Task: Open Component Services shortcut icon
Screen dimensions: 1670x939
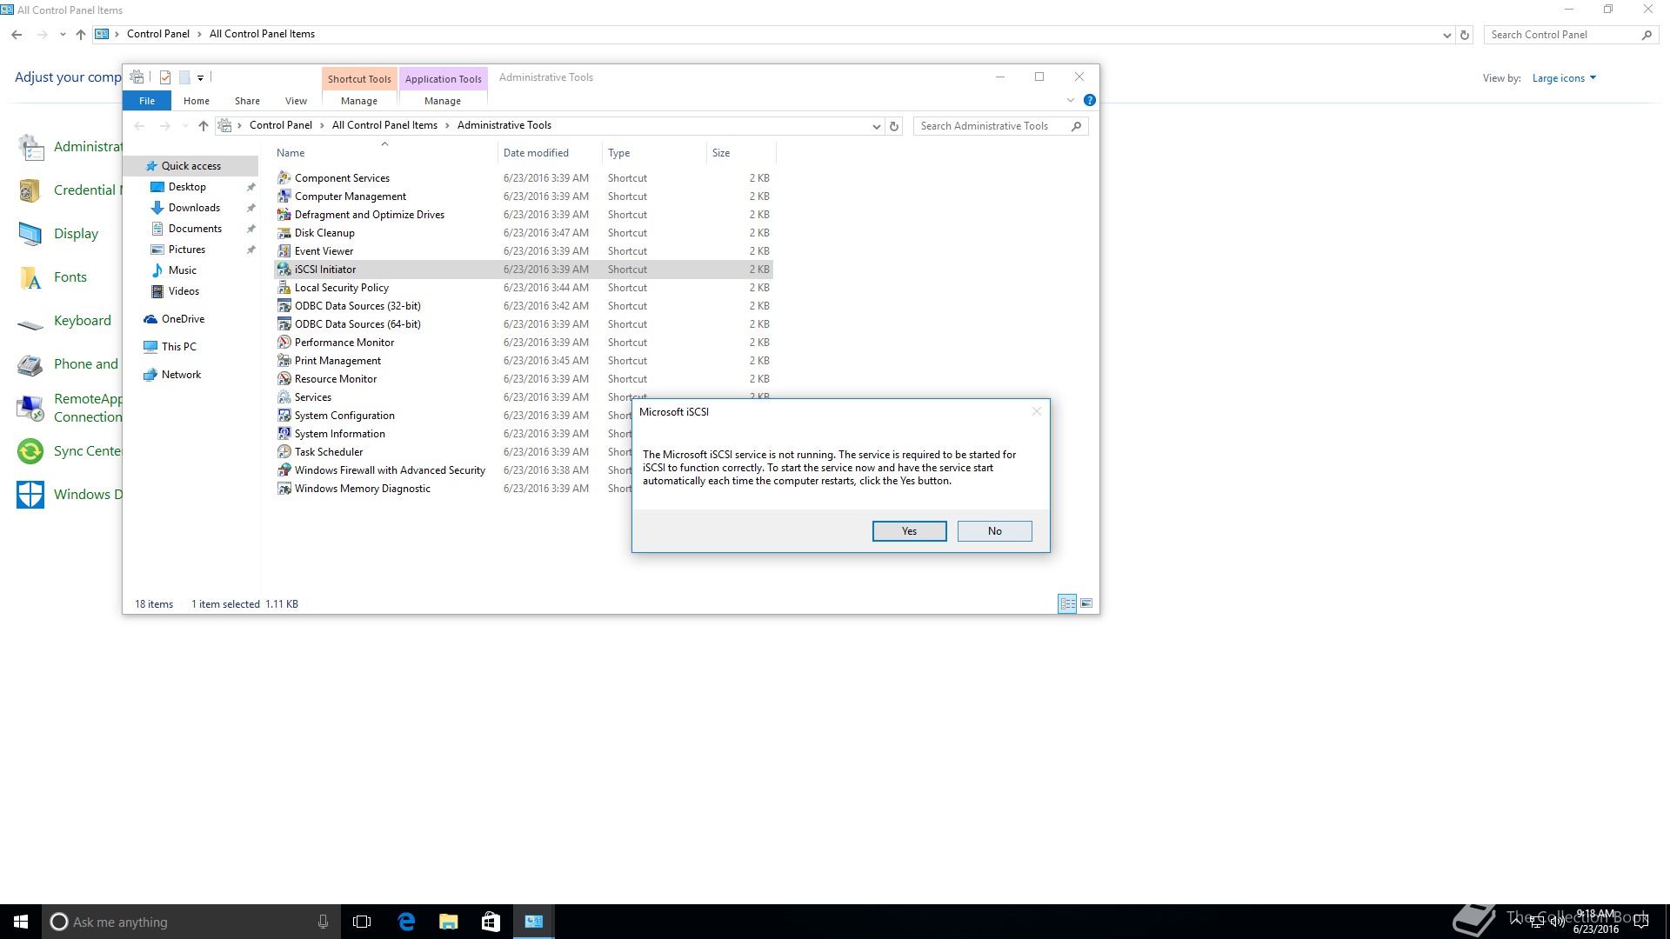Action: click(x=284, y=178)
